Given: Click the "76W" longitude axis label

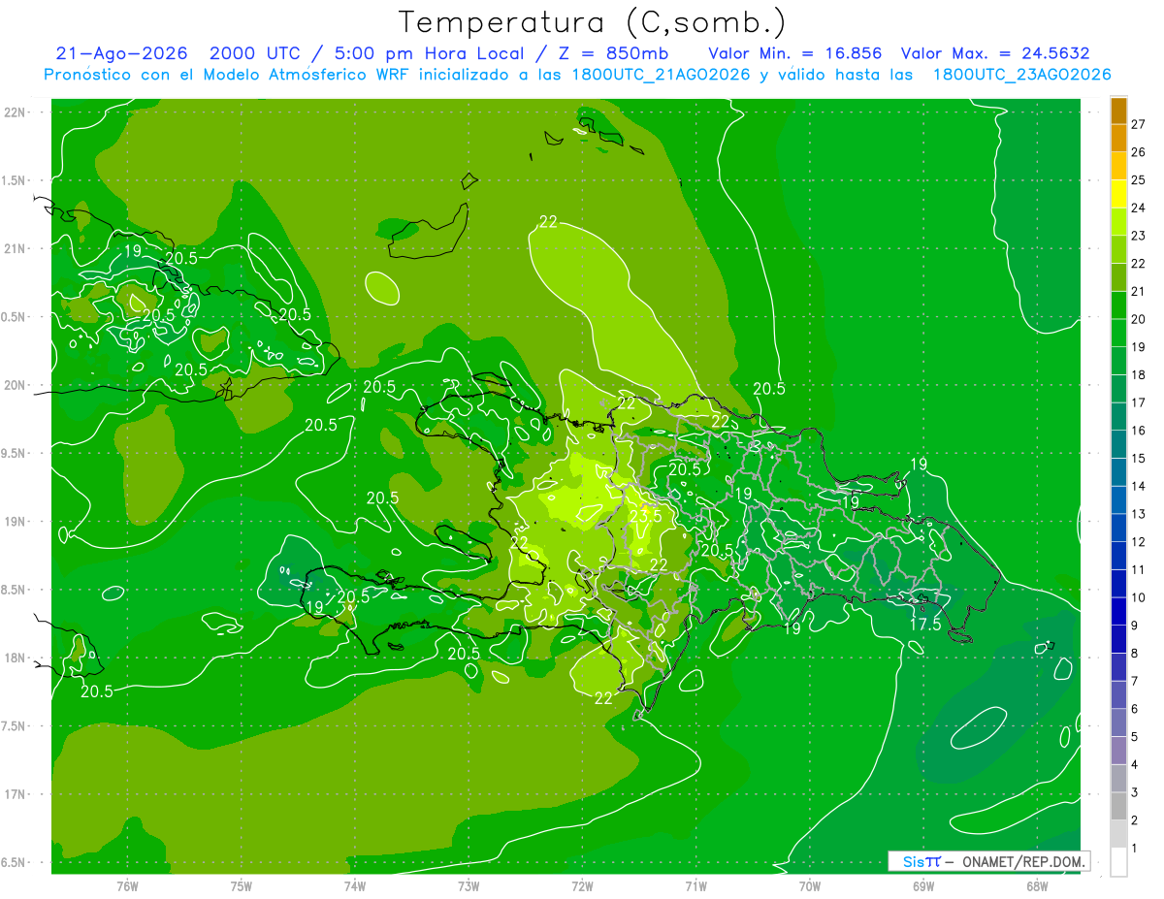Looking at the screenshot, I should (x=127, y=885).
